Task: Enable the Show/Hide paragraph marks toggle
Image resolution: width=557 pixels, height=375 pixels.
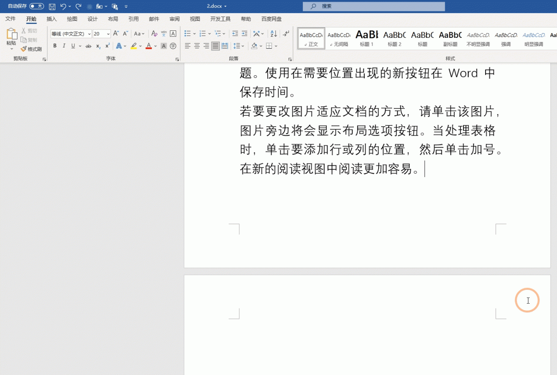Action: [x=286, y=33]
